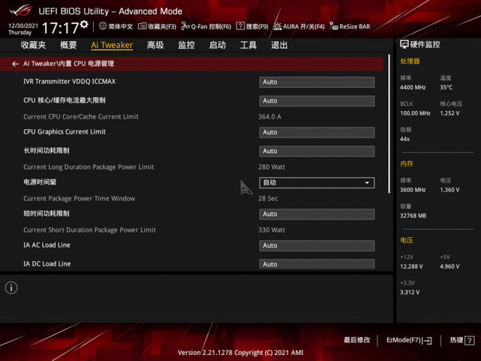Click the 330 Watt value
The image size is (481, 361).
click(272, 230)
